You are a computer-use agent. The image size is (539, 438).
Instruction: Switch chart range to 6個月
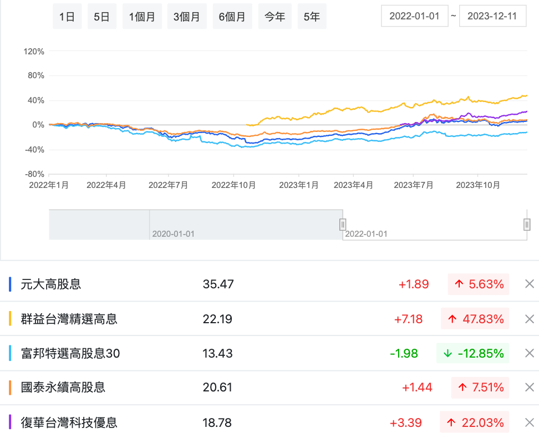coord(232,17)
